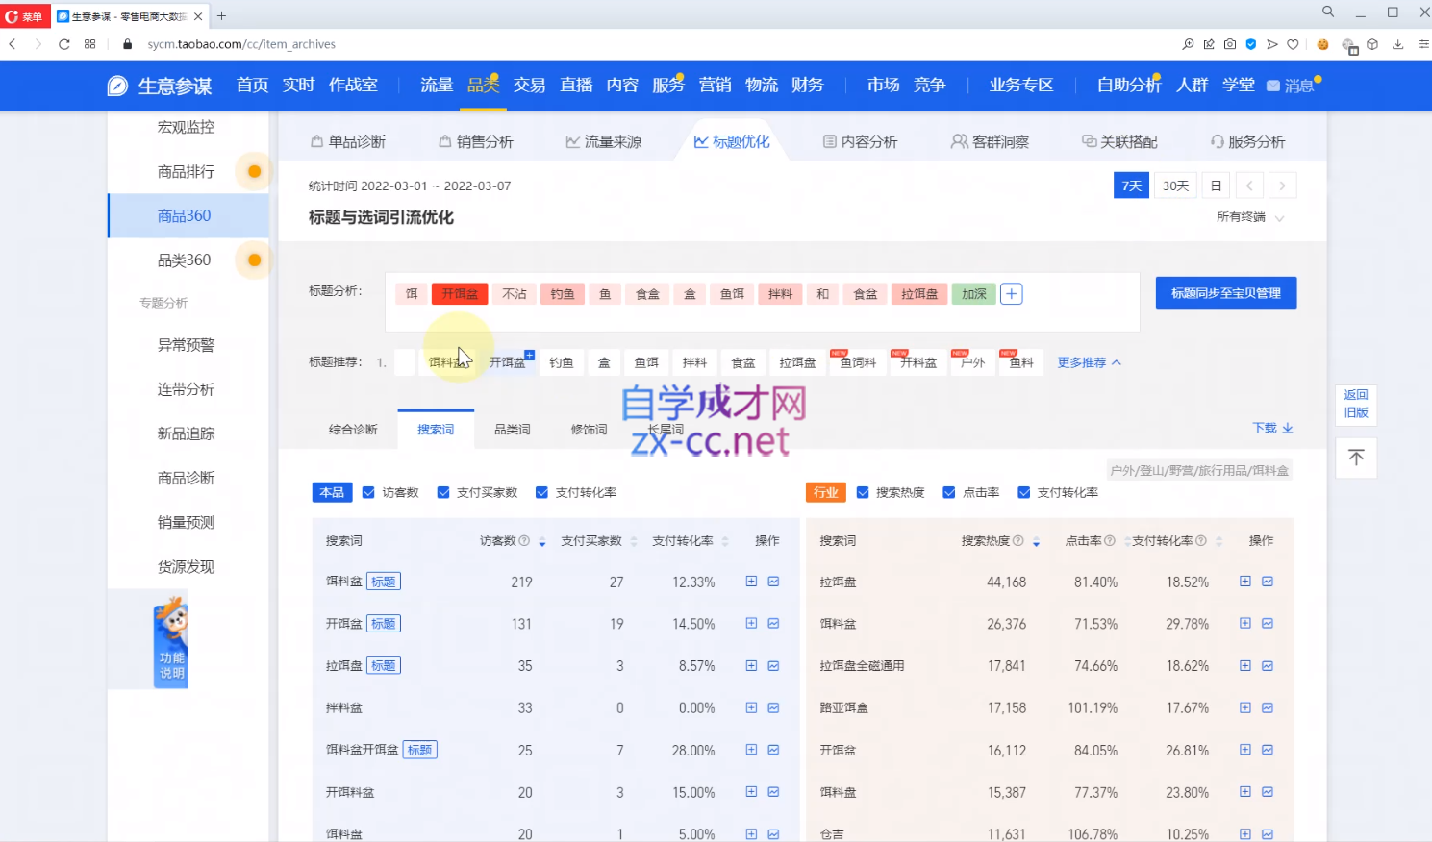
Task: Switch to the 单品诊断 tab
Action: tap(348, 141)
